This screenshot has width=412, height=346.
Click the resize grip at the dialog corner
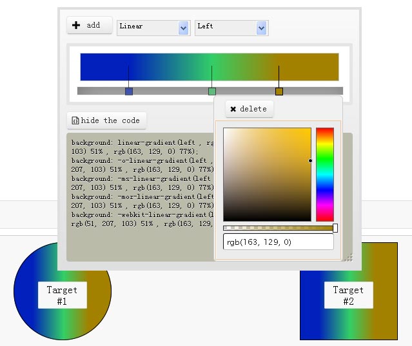(349, 257)
